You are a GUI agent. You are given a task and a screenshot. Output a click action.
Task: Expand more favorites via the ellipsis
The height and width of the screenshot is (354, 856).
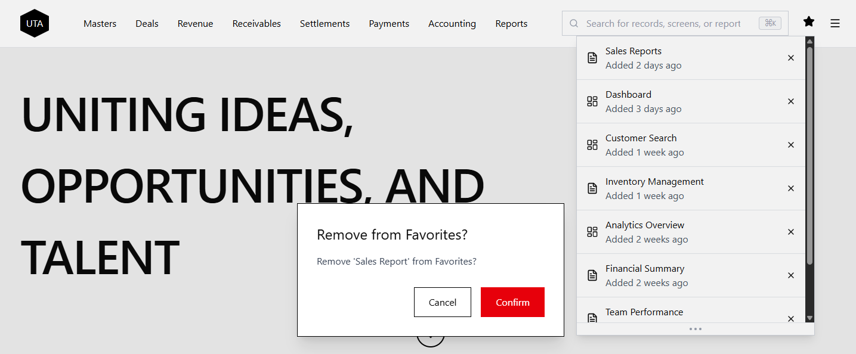pyautogui.click(x=696, y=328)
